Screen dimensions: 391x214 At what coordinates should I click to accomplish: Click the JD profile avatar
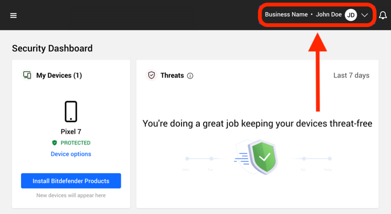pyautogui.click(x=351, y=15)
